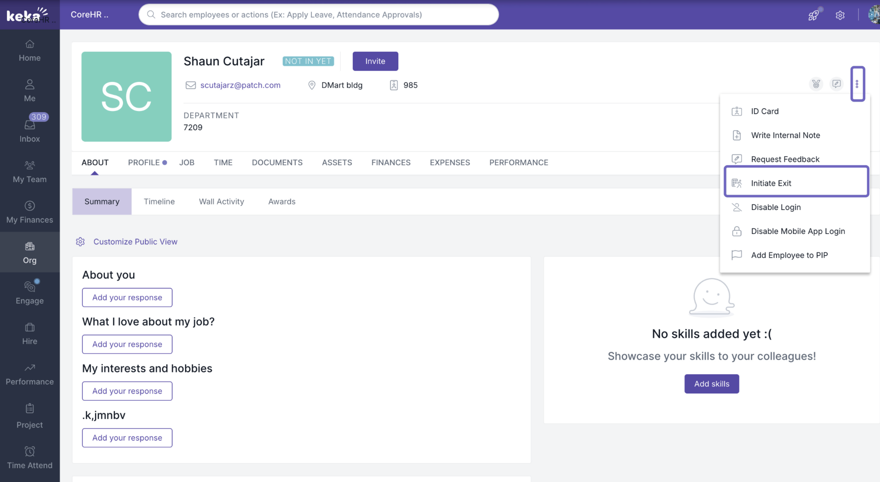Click the employee search field
This screenshot has height=482, width=880.
coord(318,15)
